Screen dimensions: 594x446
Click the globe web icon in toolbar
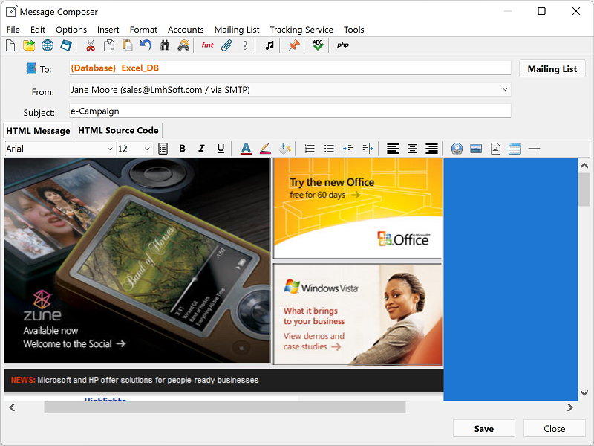(48, 45)
